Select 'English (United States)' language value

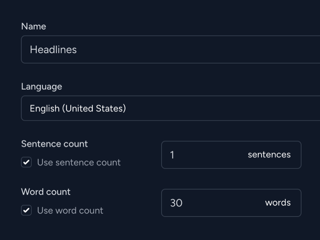pyautogui.click(x=78, y=108)
